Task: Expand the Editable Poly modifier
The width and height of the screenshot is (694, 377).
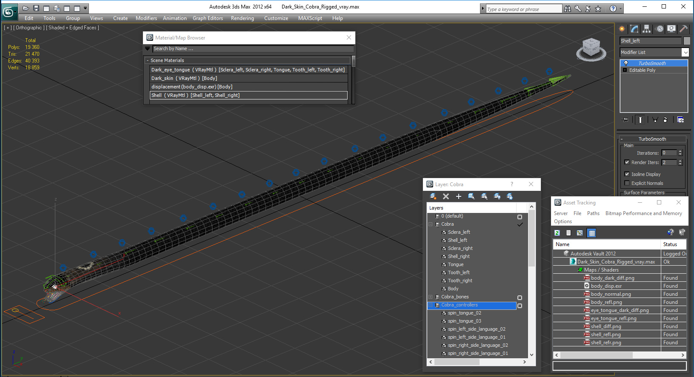Action: (625, 70)
